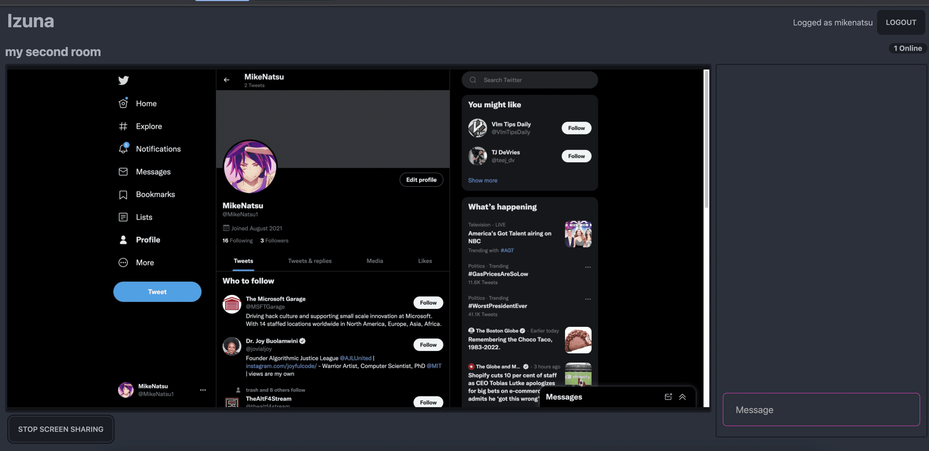This screenshot has height=451, width=929.
Task: Click Show more under suggested follows
Action: pyautogui.click(x=482, y=180)
